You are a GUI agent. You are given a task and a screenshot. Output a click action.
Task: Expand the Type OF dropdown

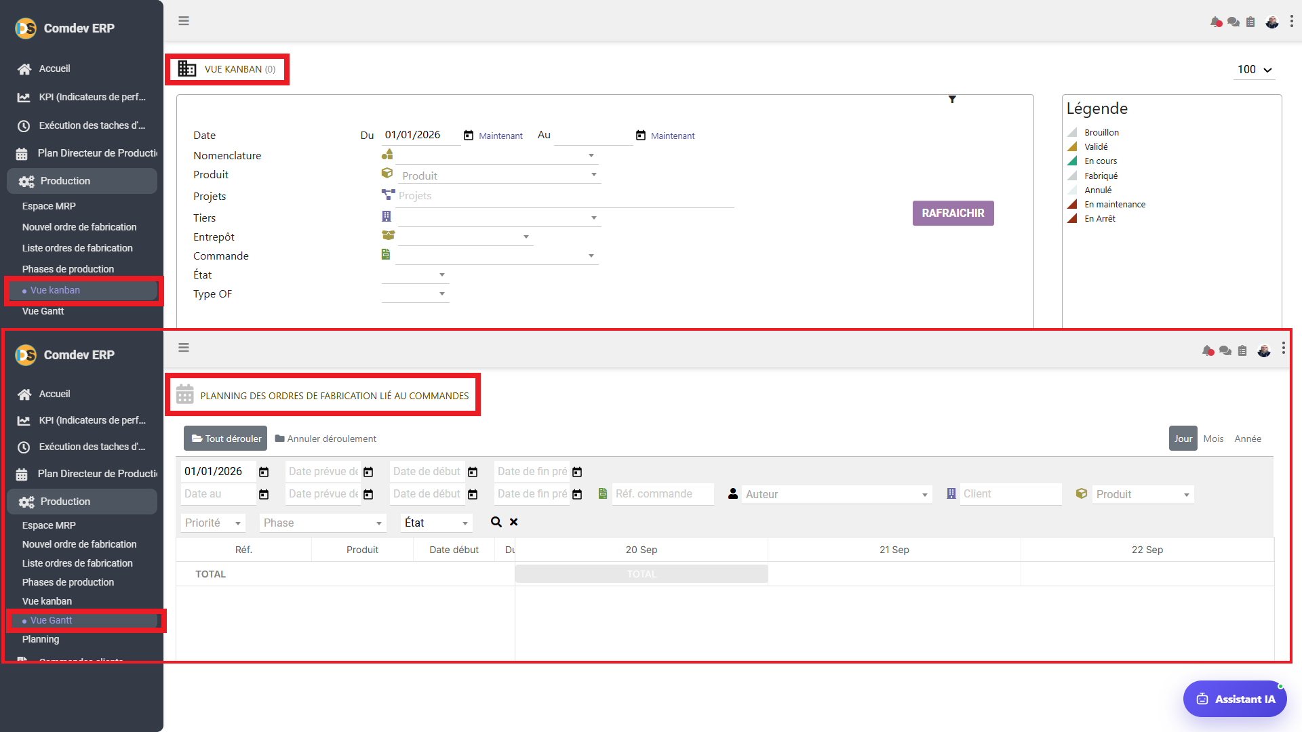(442, 294)
